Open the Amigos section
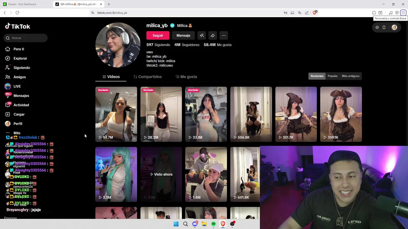Screen dimensions: 408x229 pos(19,77)
